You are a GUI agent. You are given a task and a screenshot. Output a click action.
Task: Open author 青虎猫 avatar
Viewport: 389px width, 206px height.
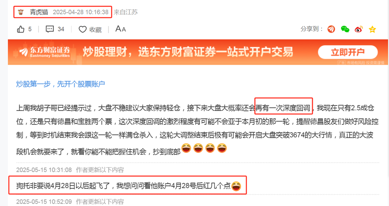coord(21,12)
